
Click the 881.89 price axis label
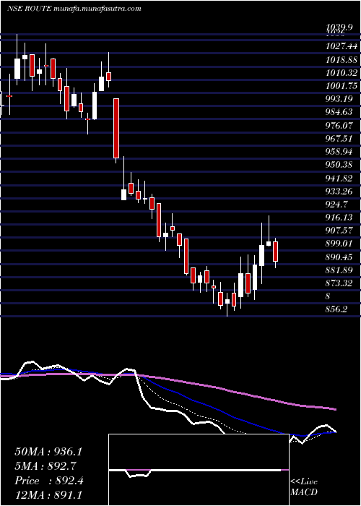(340, 270)
